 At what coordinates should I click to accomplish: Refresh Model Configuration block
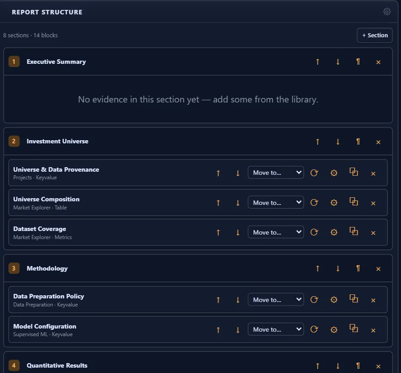pos(314,329)
